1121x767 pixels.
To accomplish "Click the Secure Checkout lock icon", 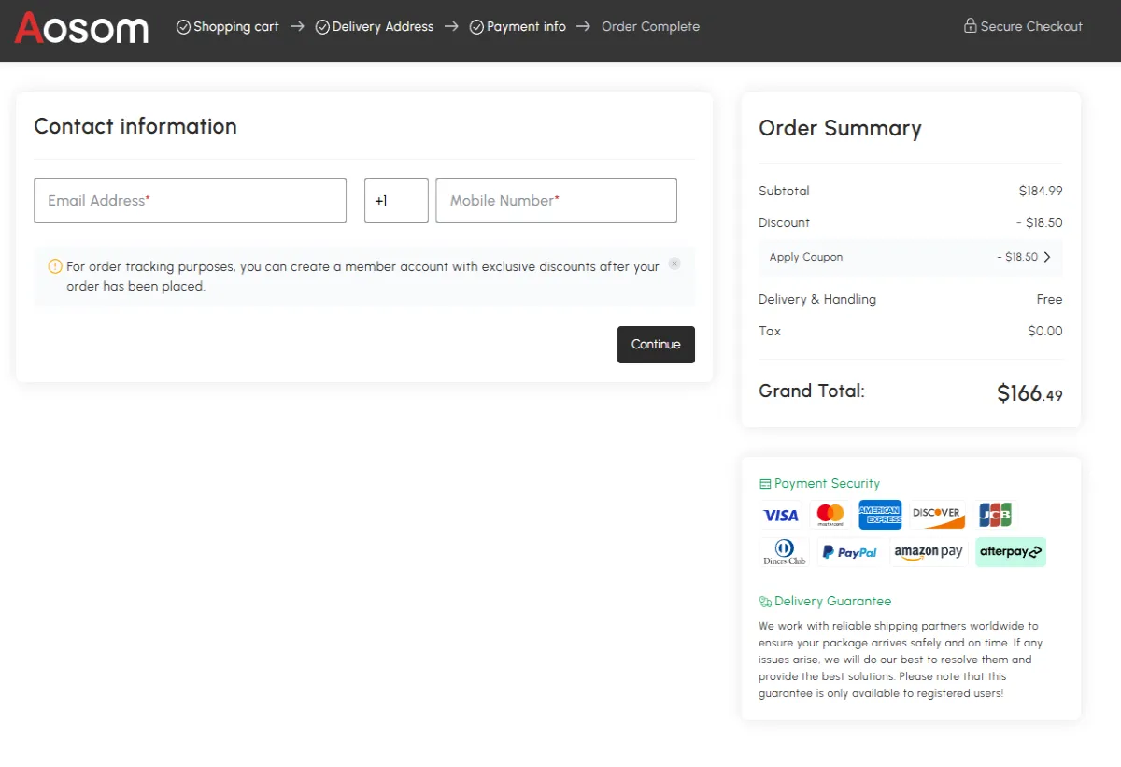I will (970, 25).
